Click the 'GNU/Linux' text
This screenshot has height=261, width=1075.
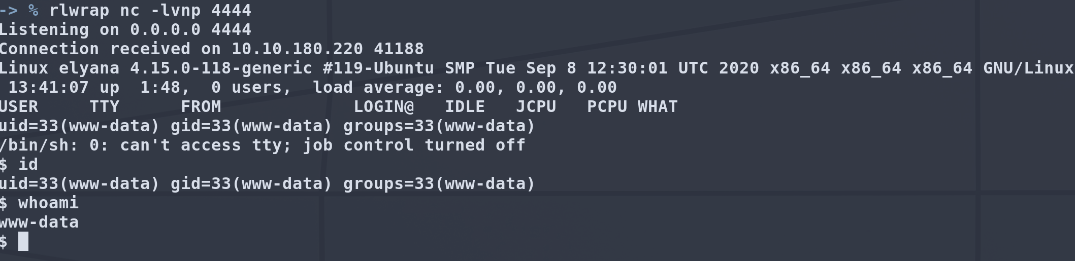(1028, 68)
